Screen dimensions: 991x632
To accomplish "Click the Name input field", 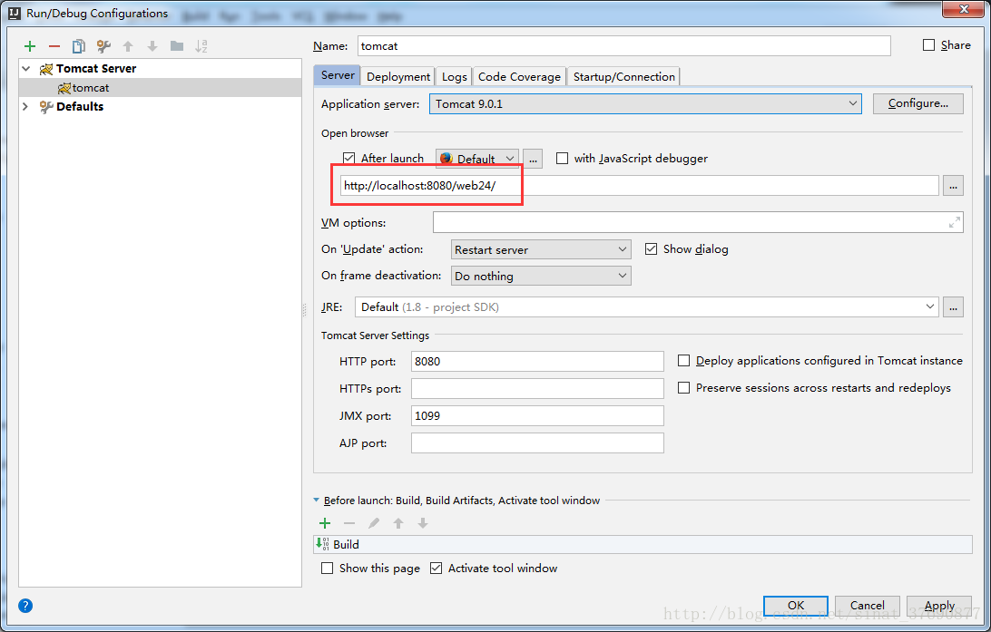I will [623, 46].
